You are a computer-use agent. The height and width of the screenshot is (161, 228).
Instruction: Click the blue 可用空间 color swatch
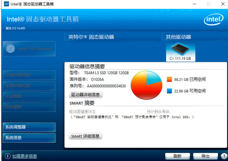coord(169,91)
